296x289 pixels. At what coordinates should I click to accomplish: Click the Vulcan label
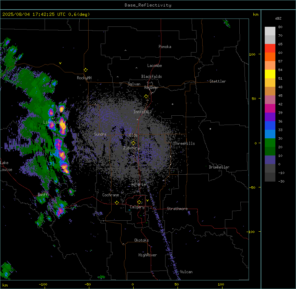pos(186,272)
